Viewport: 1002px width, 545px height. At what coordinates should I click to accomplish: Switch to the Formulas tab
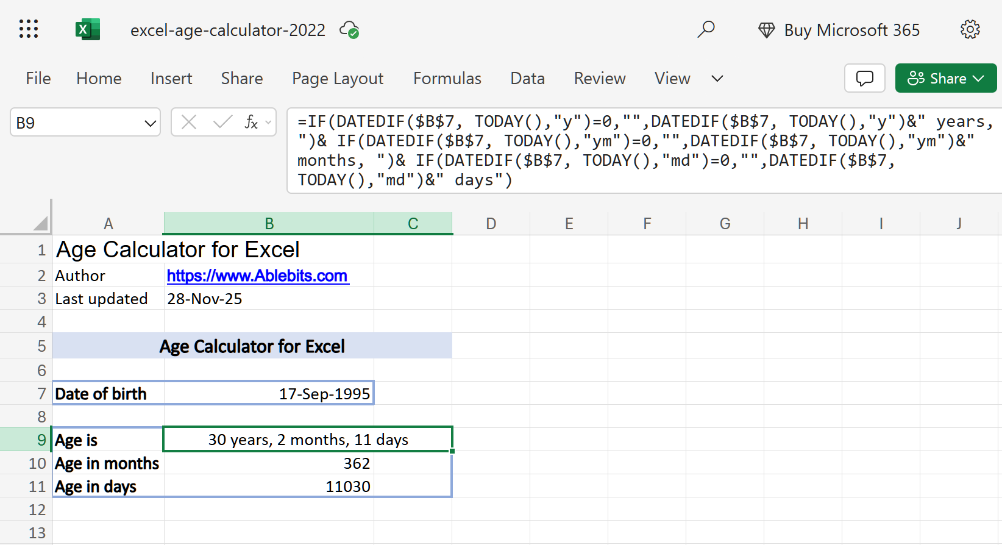pos(447,78)
